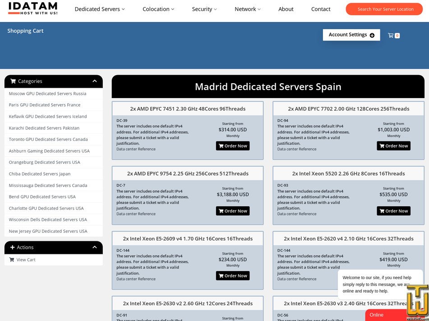This screenshot has height=321, width=429.
Task: Click the cart icon on DC-39 Order Now button
Action: point(221,145)
